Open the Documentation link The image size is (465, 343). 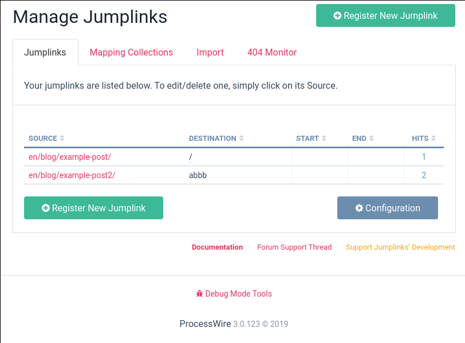pos(217,247)
